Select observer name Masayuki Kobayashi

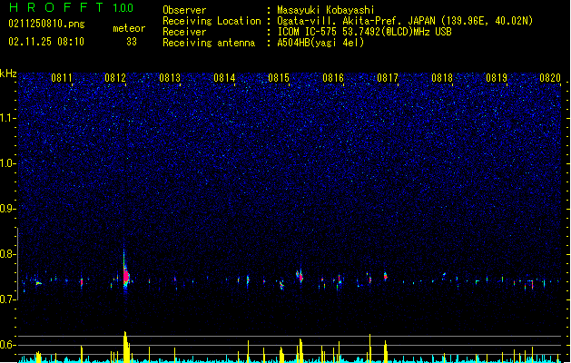coord(326,10)
